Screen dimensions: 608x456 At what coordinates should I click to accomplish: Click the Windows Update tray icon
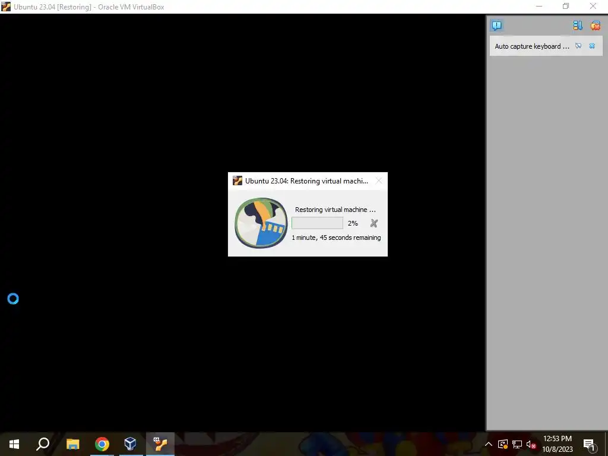[x=503, y=444]
